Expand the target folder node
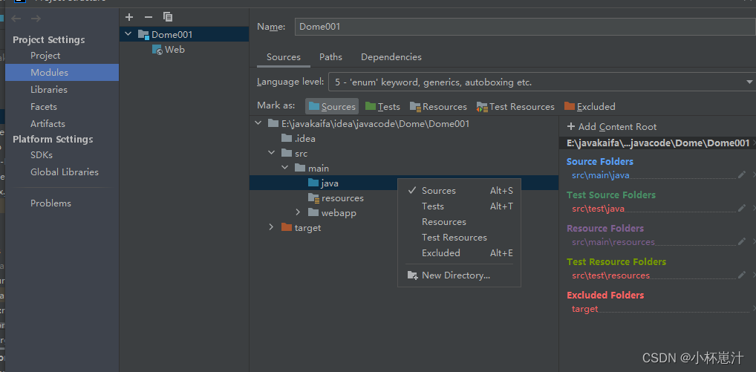Viewport: 756px width, 372px height. click(x=272, y=227)
